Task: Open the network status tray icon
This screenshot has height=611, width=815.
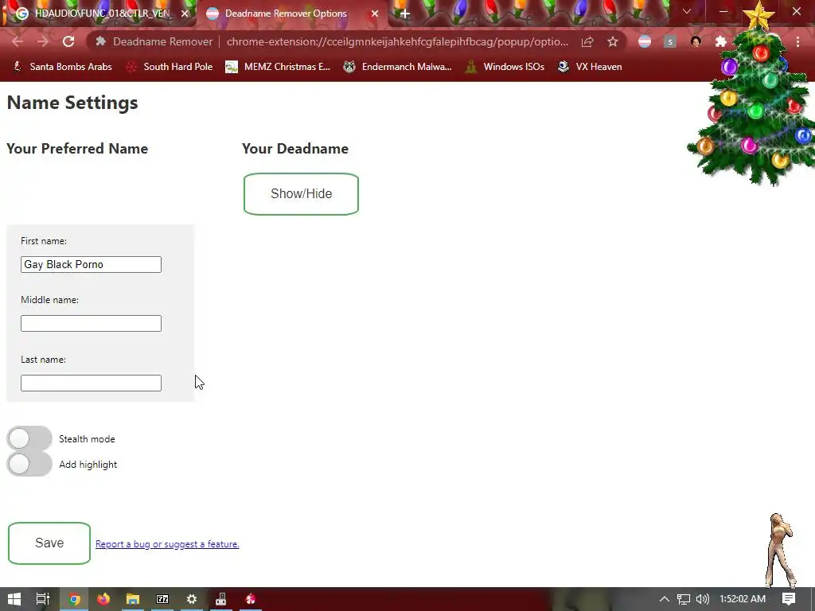Action: coord(684,599)
